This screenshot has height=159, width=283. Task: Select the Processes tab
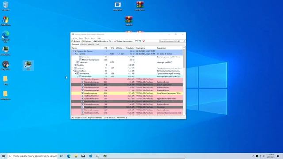75,44
